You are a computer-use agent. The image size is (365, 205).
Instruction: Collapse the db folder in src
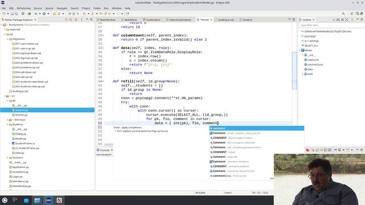pos(7,101)
